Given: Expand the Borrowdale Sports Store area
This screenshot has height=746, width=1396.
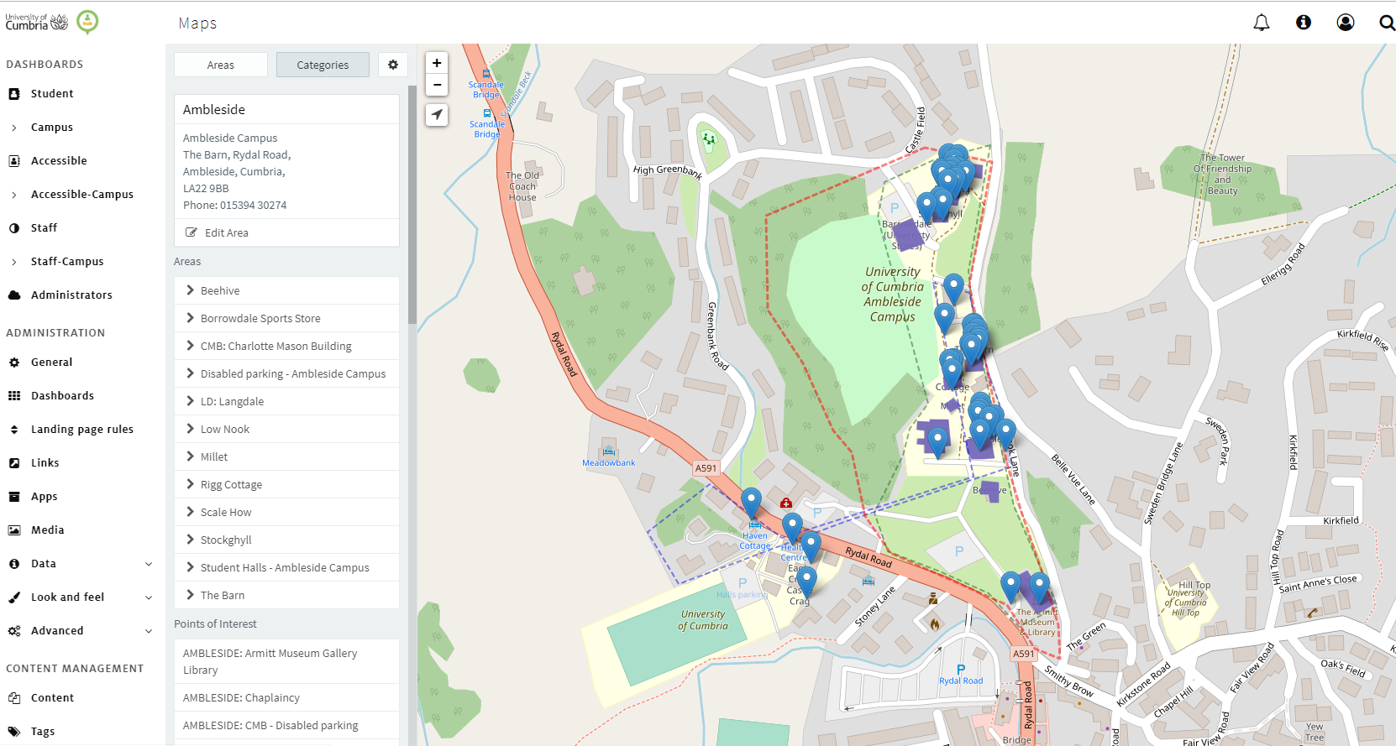Looking at the screenshot, I should pos(286,318).
